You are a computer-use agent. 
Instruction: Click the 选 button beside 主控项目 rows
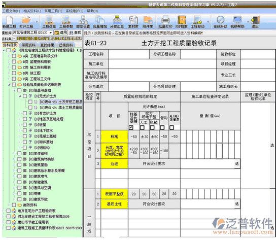tap(272, 146)
